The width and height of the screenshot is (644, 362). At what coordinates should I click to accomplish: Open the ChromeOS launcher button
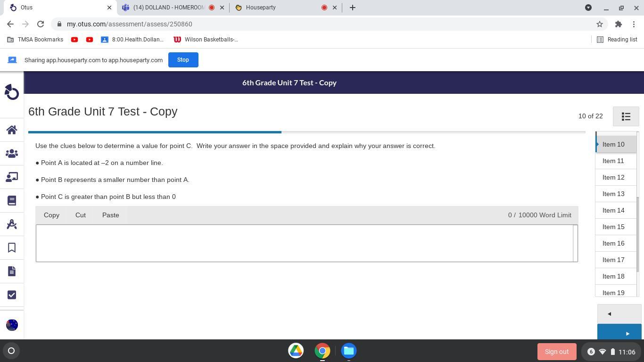tap(11, 351)
